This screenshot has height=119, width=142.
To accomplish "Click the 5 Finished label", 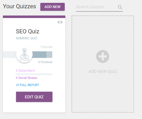I will click(x=45, y=62).
